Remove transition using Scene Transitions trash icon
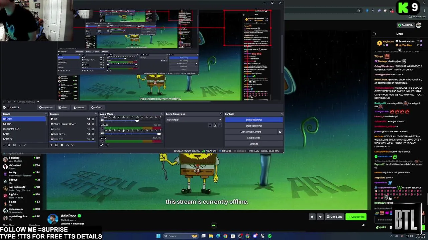 pos(215,125)
